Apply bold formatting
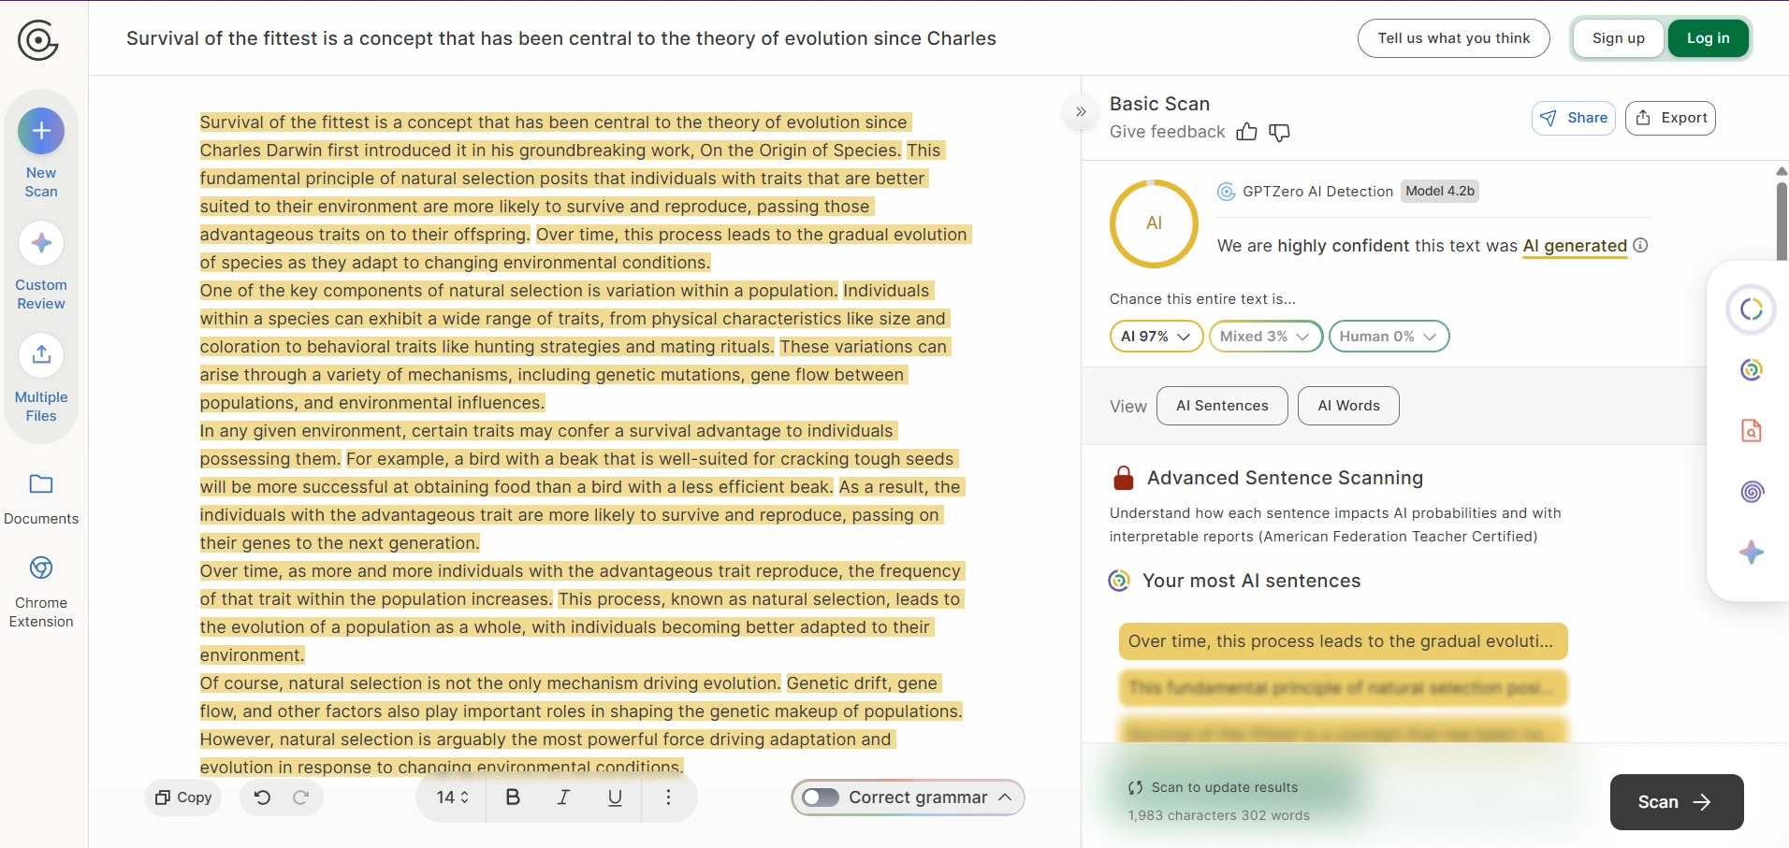 pos(513,798)
